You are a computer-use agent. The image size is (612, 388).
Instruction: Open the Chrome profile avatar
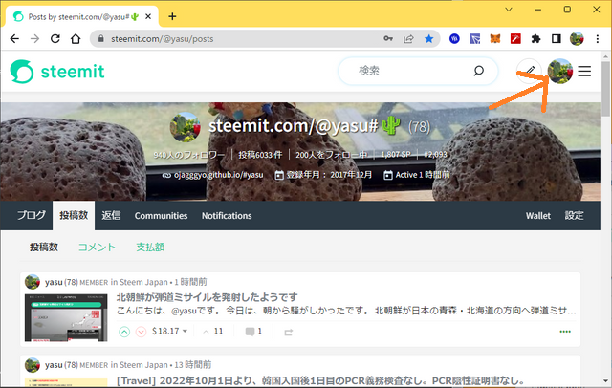[577, 38]
